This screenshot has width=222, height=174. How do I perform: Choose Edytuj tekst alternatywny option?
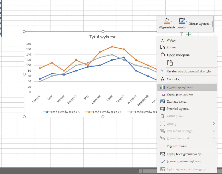click(x=185, y=154)
